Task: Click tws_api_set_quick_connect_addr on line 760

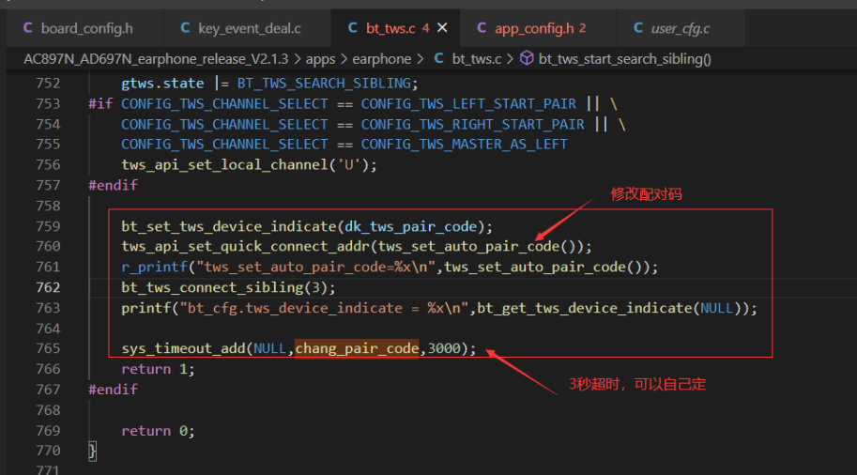Action: click(x=245, y=247)
